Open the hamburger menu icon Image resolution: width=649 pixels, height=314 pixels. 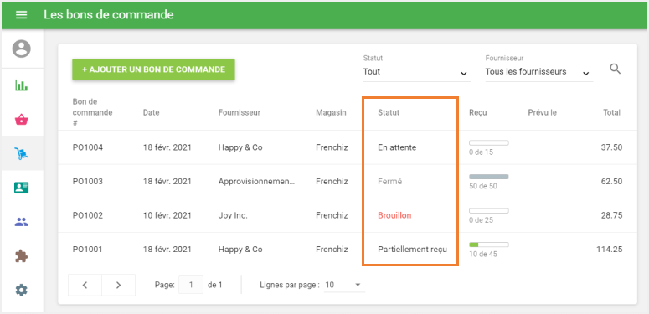tap(22, 15)
